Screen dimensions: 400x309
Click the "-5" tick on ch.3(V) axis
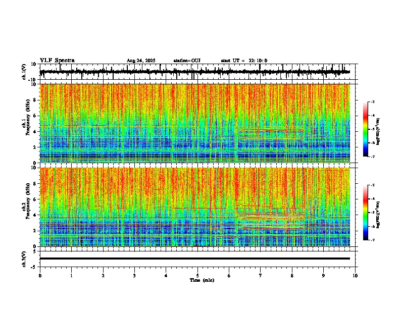tap(34, 267)
